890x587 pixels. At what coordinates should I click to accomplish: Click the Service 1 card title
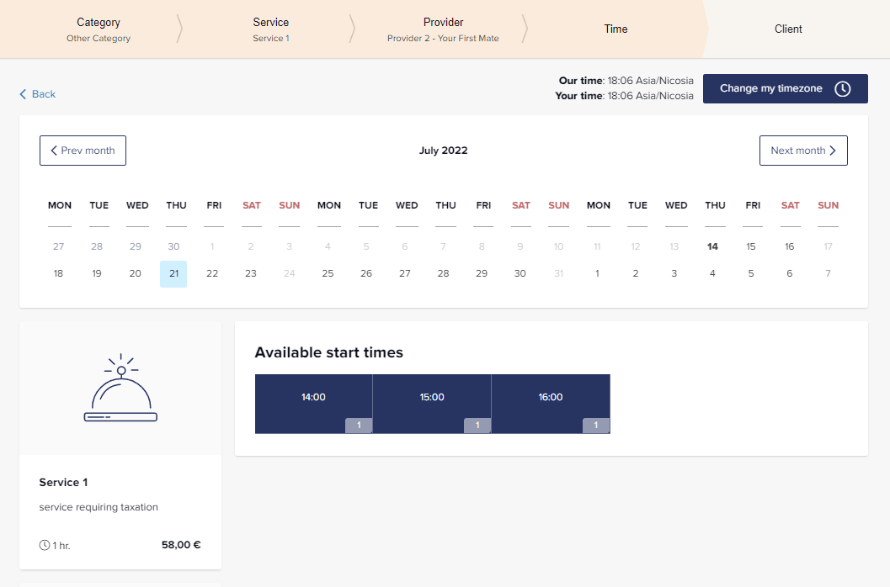coord(63,483)
